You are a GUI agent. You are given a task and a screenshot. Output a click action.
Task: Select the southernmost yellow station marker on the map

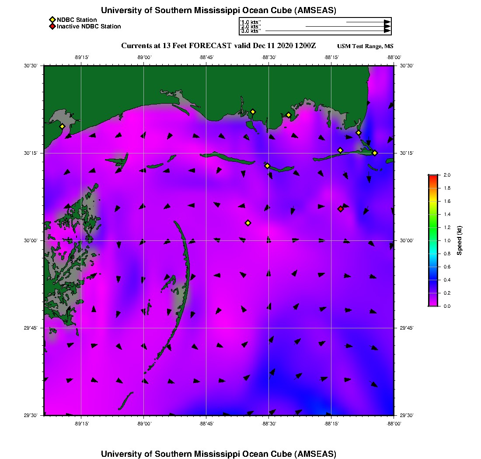[x=248, y=223]
